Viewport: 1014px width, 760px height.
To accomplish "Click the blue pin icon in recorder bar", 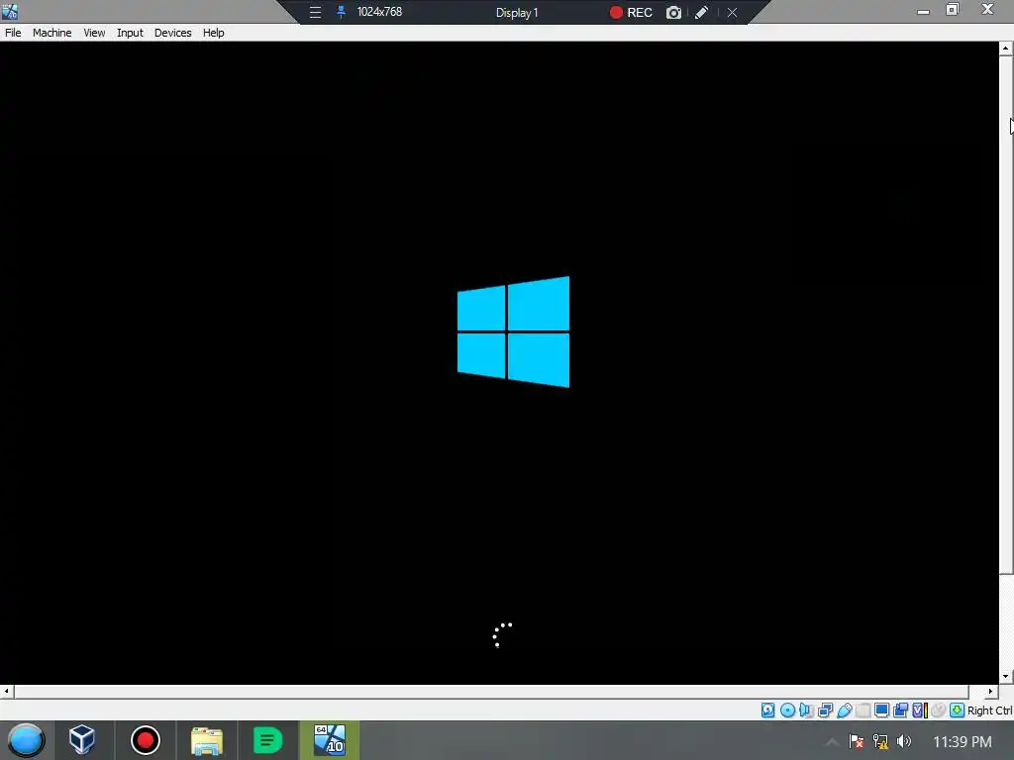I will pos(341,12).
